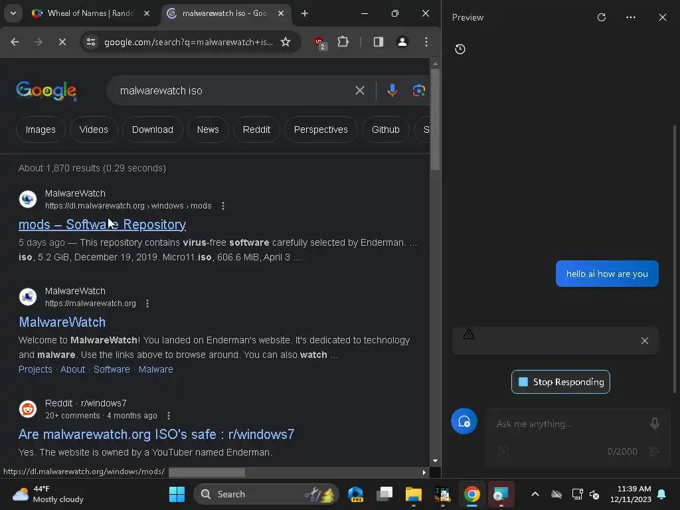Open the notifications bell

662,494
